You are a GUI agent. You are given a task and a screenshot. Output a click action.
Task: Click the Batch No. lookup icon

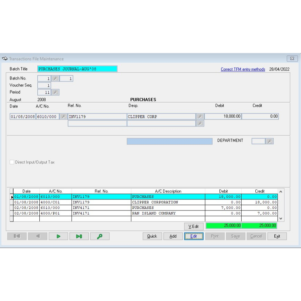point(55,78)
